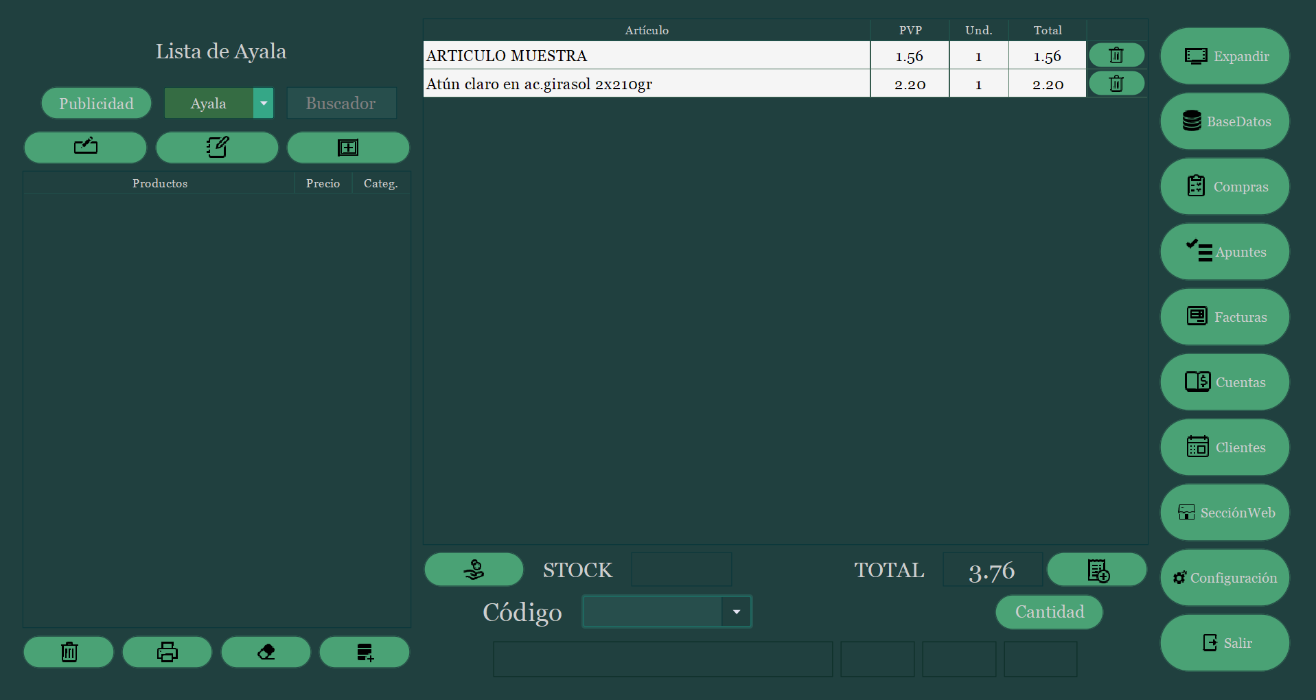The image size is (1316, 700).
Task: Click the Und. column header
Action: click(979, 30)
